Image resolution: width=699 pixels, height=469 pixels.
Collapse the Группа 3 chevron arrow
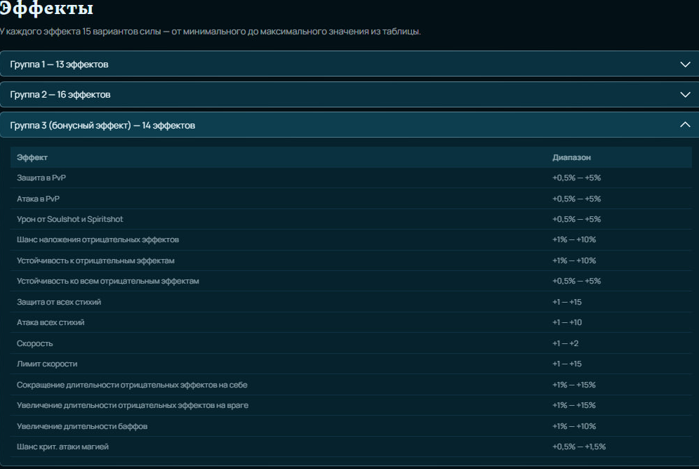coord(685,125)
